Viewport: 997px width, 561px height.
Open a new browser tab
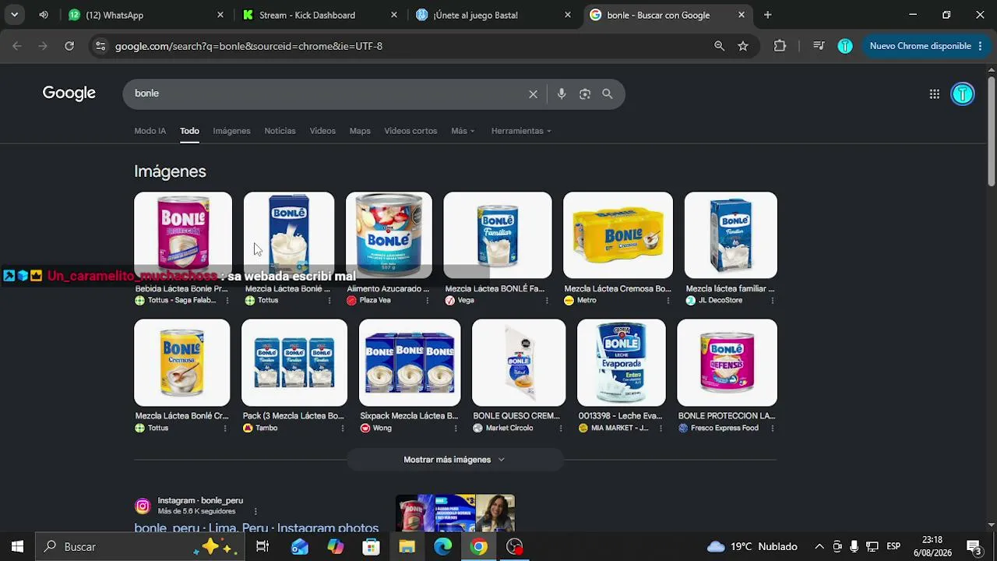tap(768, 15)
